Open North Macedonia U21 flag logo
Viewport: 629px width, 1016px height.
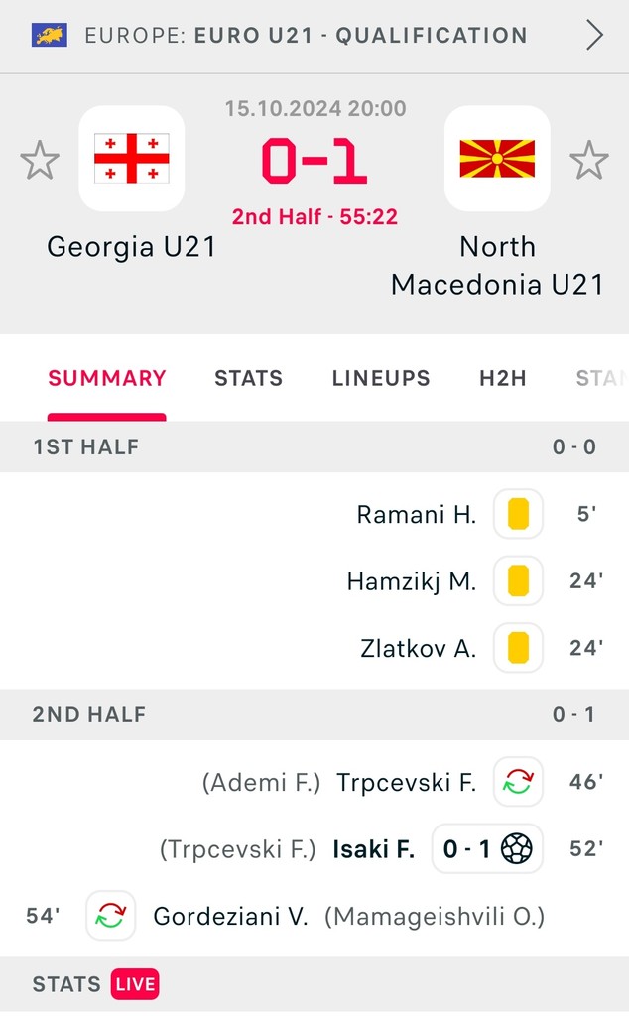click(497, 158)
